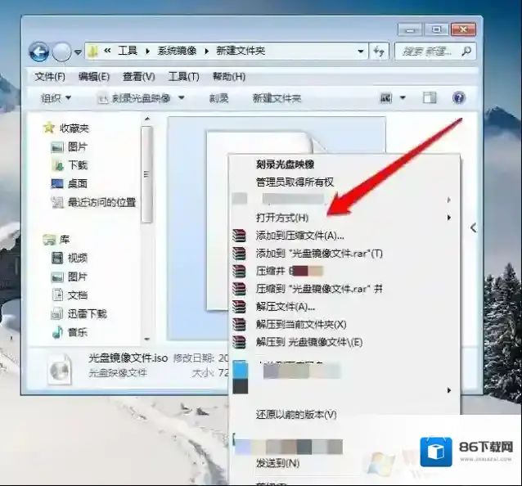Click the Forward navigation round button
This screenshot has height=486, width=522.
61,52
